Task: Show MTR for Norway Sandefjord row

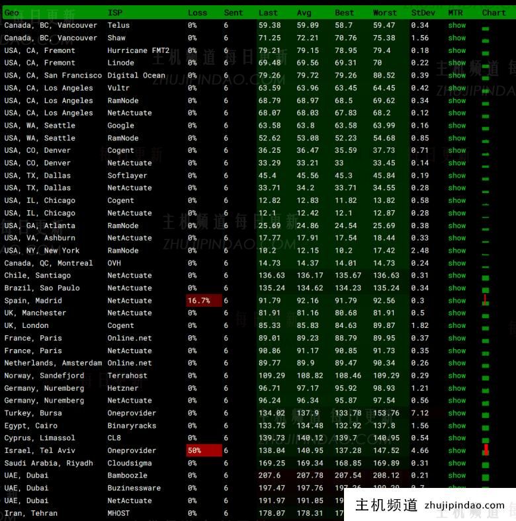Action: [x=457, y=376]
